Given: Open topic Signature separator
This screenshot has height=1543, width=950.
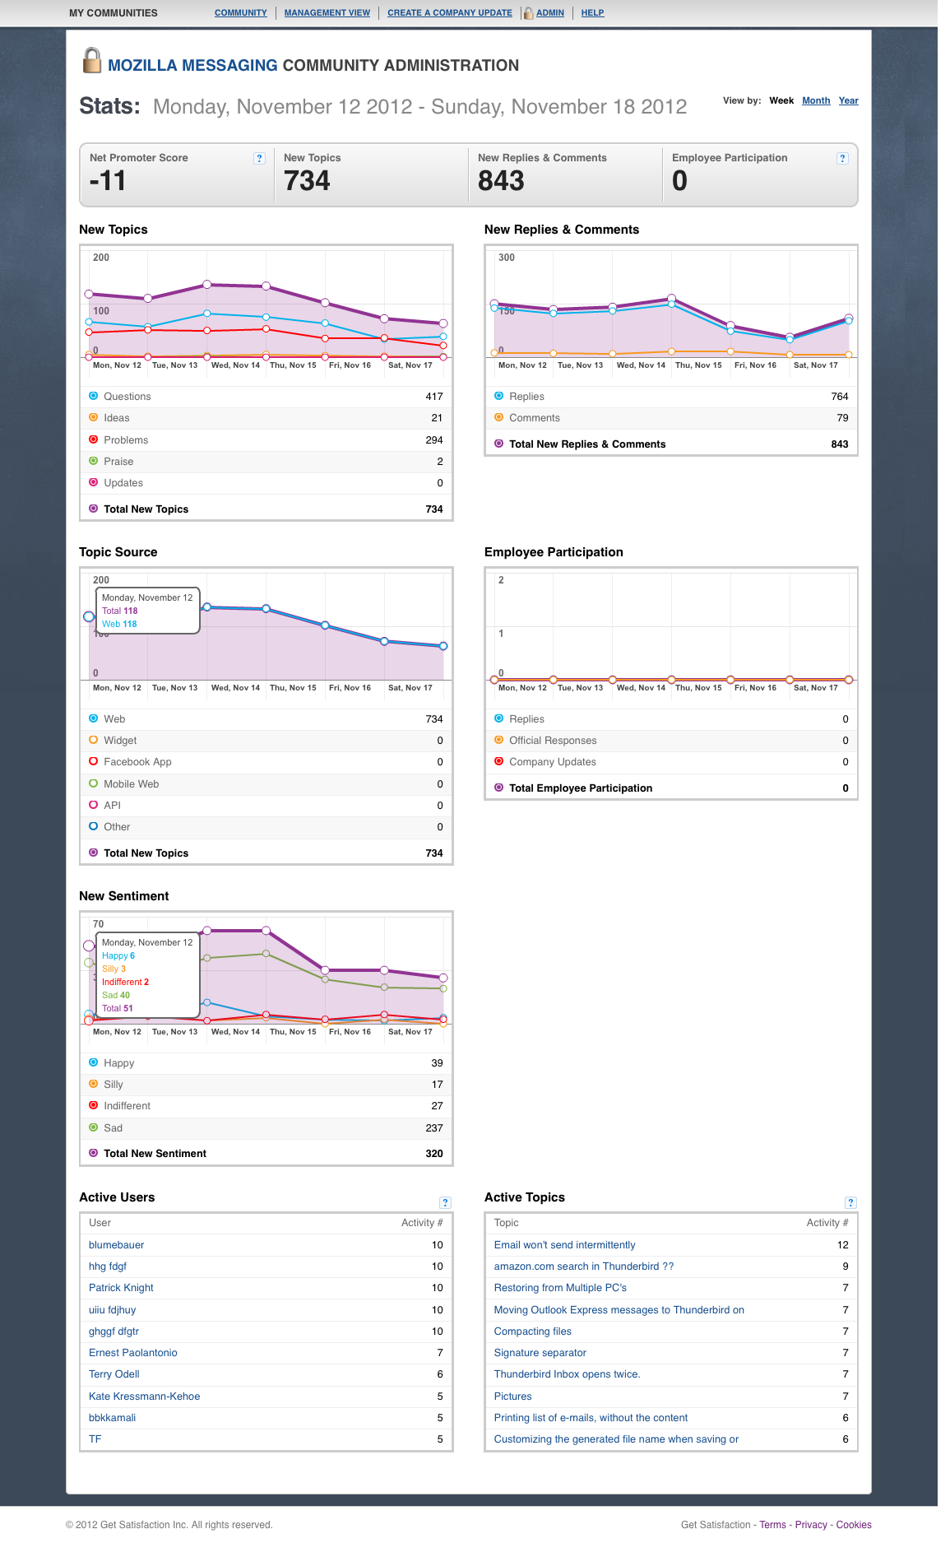Looking at the screenshot, I should (x=540, y=1353).
